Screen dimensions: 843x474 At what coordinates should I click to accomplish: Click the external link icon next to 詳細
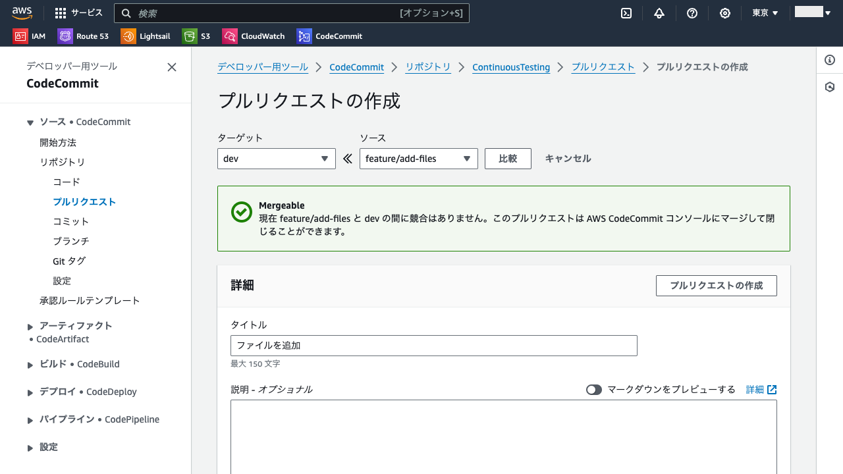(x=772, y=390)
